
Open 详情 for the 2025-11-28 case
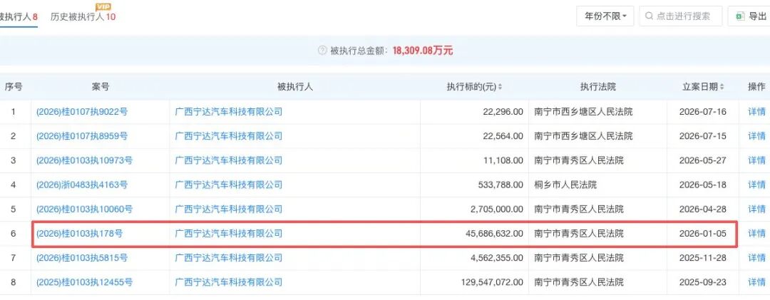[x=756, y=258]
